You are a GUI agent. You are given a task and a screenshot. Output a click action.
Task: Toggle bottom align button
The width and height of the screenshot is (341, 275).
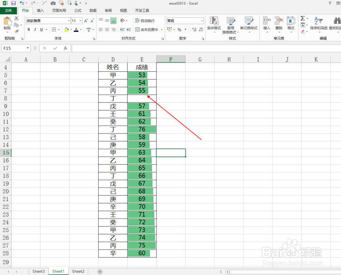click(114, 21)
